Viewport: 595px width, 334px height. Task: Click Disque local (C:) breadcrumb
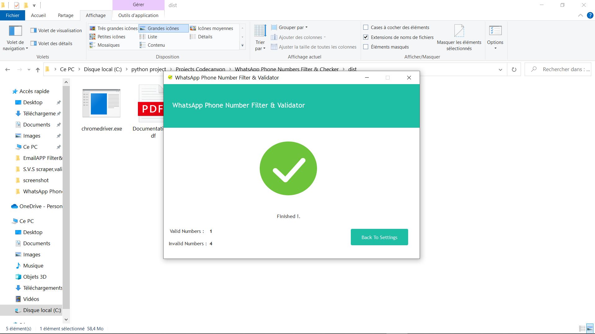(x=103, y=69)
